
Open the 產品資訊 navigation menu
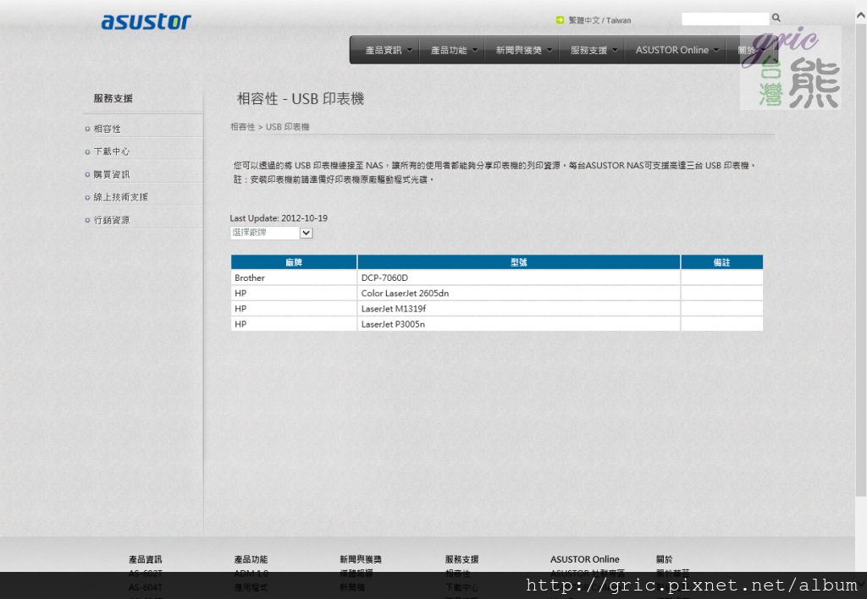pyautogui.click(x=388, y=50)
